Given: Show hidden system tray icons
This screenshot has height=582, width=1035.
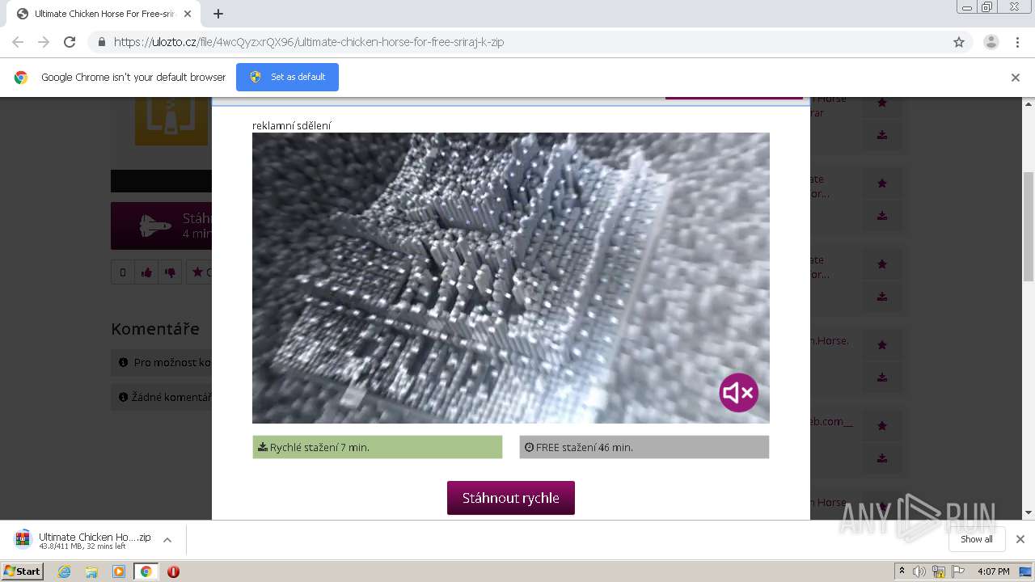Looking at the screenshot, I should (x=902, y=571).
